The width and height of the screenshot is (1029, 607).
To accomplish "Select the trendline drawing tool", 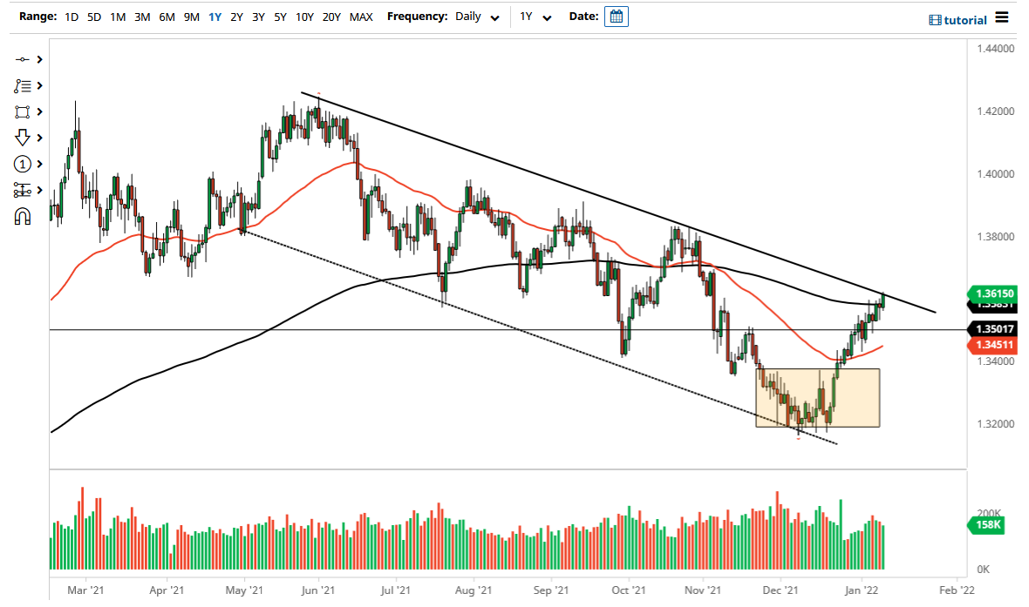I will (x=23, y=60).
